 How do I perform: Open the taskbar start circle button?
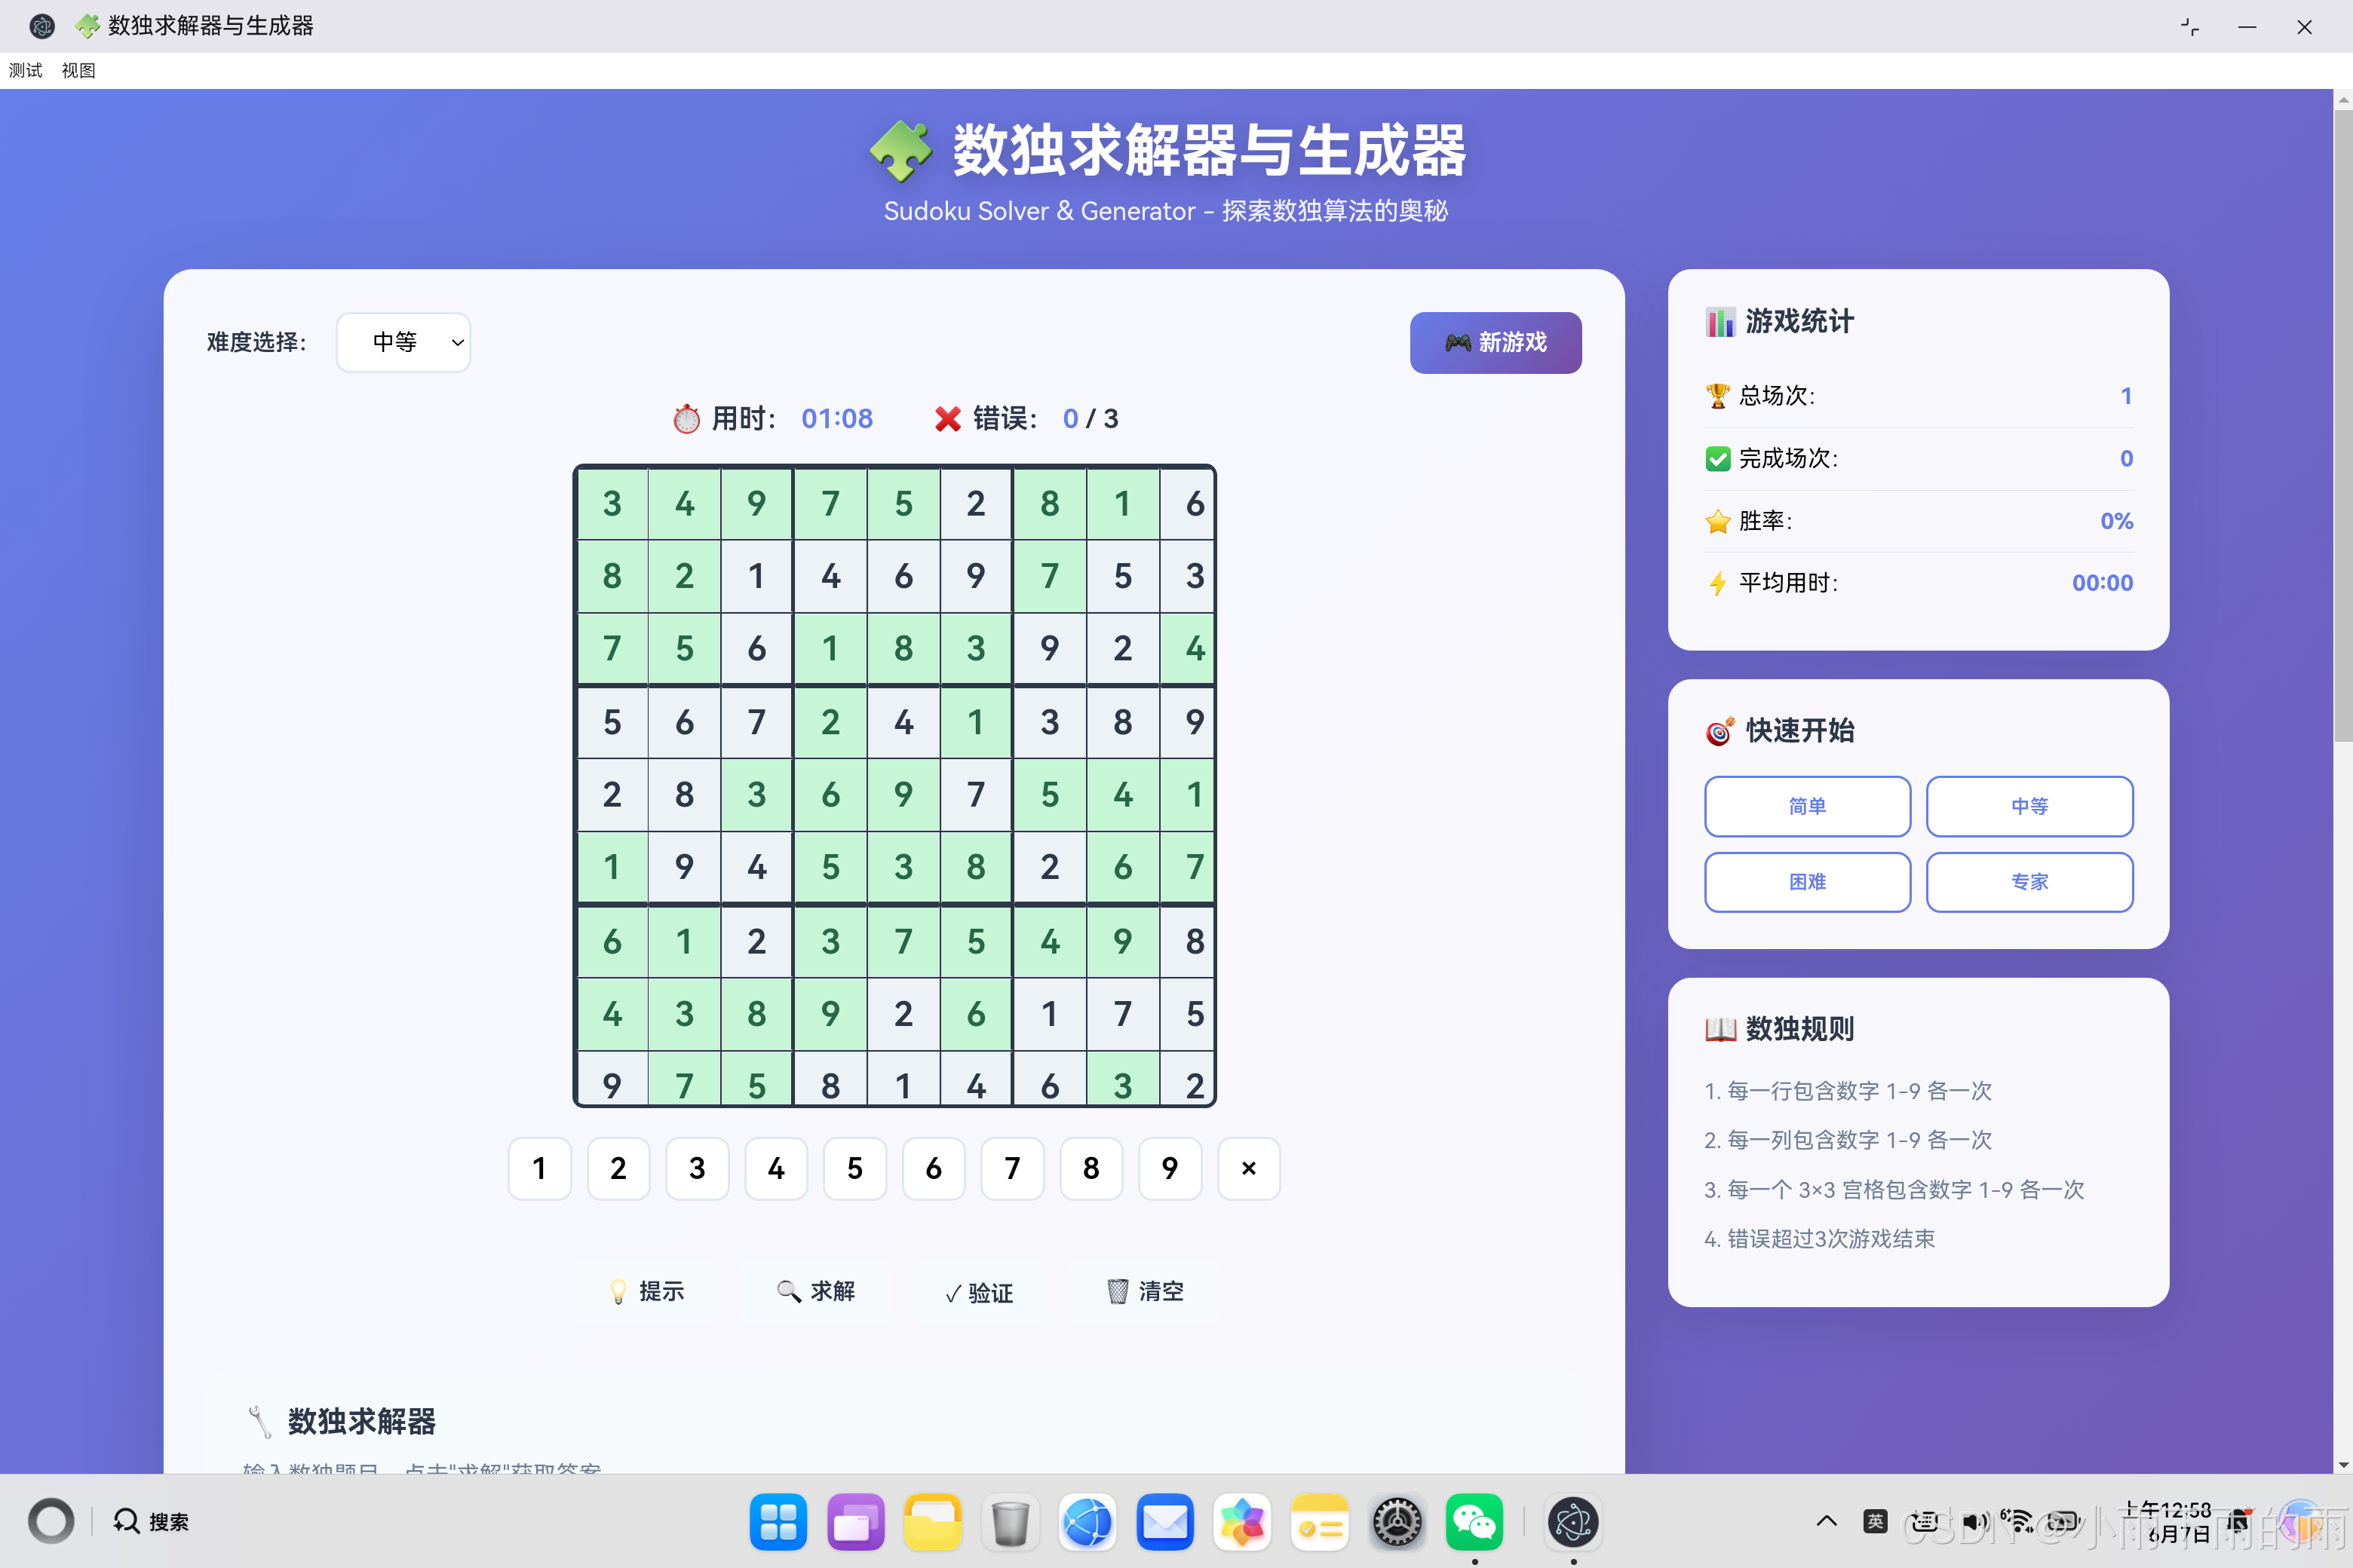[51, 1521]
